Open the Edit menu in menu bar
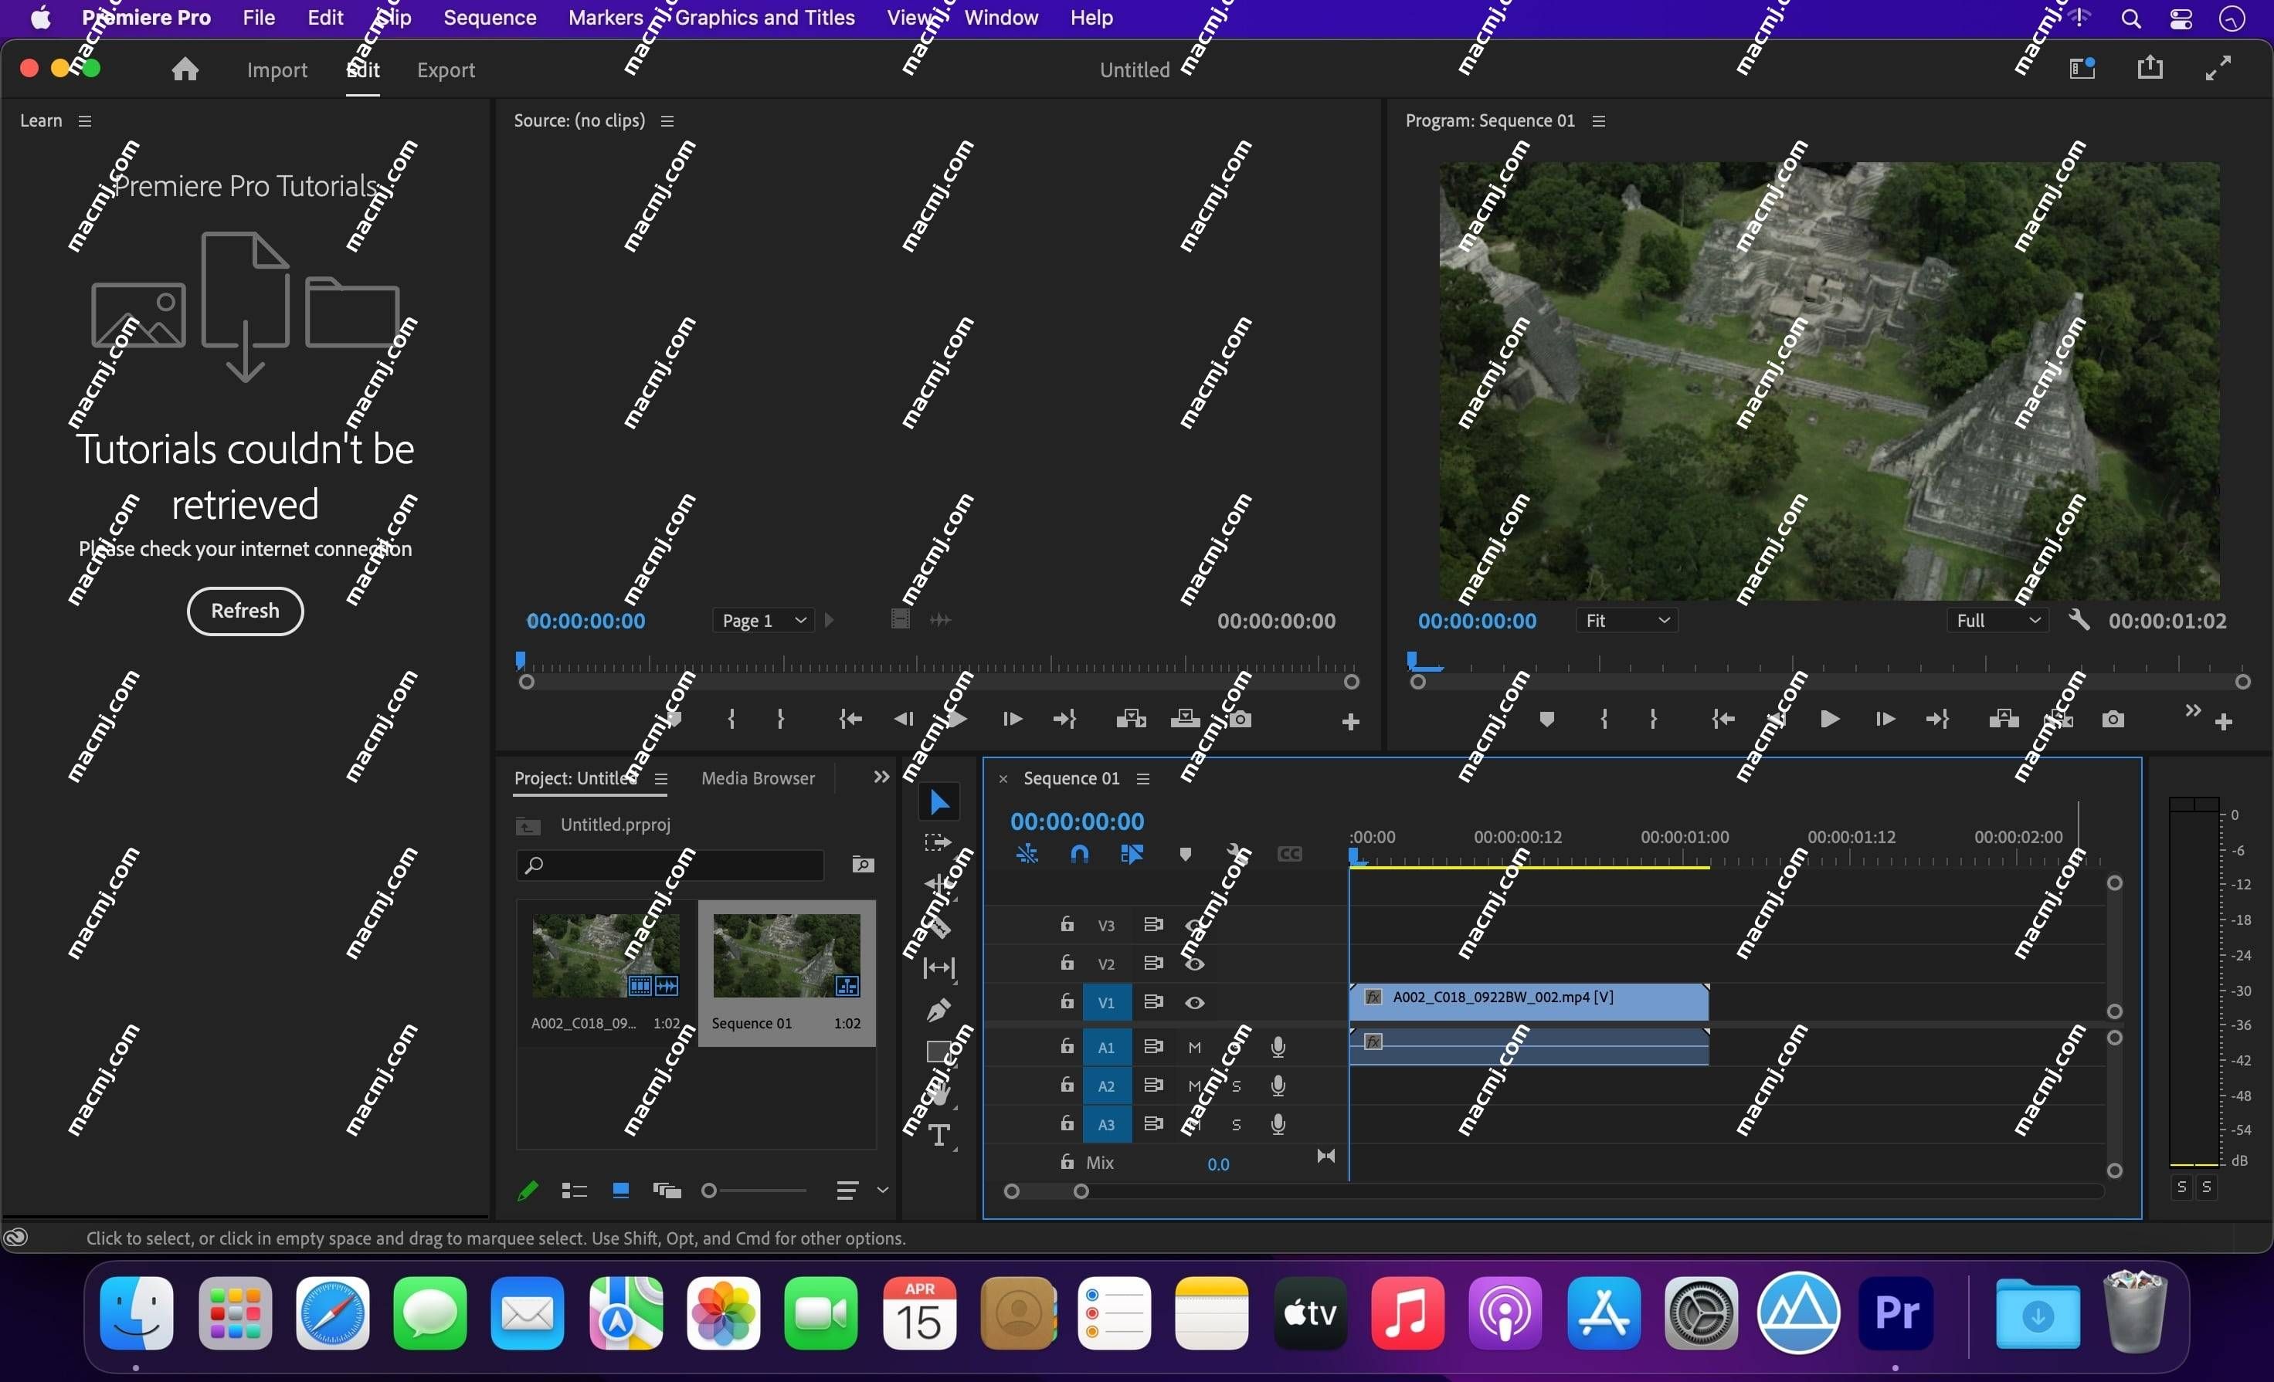Screen dimensions: 2274x1382 pos(325,18)
